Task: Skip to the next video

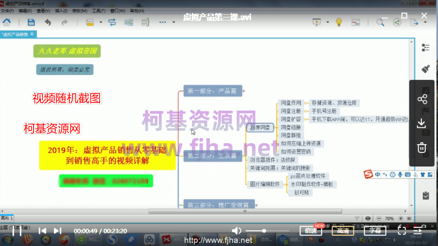Action: [57, 231]
